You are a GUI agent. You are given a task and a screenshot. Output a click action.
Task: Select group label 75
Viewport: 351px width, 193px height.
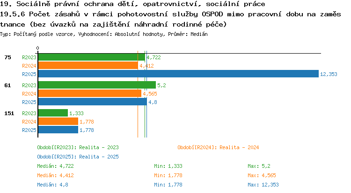click(x=7, y=57)
